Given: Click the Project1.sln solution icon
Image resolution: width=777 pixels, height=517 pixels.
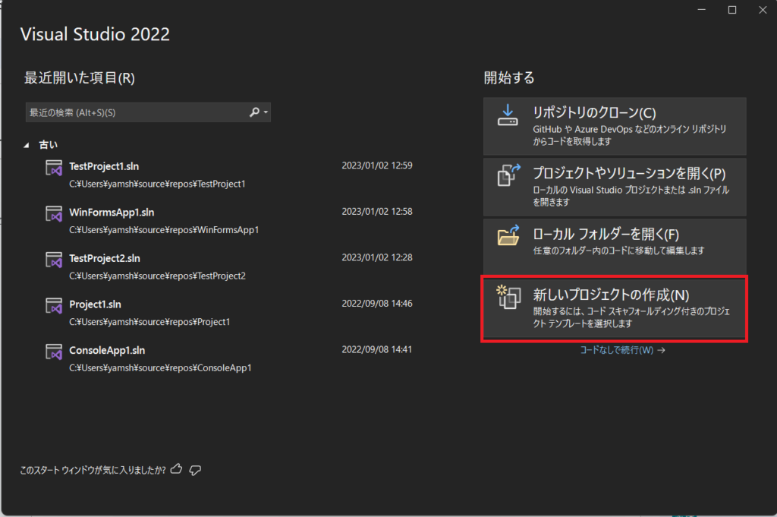Looking at the screenshot, I should coord(54,306).
